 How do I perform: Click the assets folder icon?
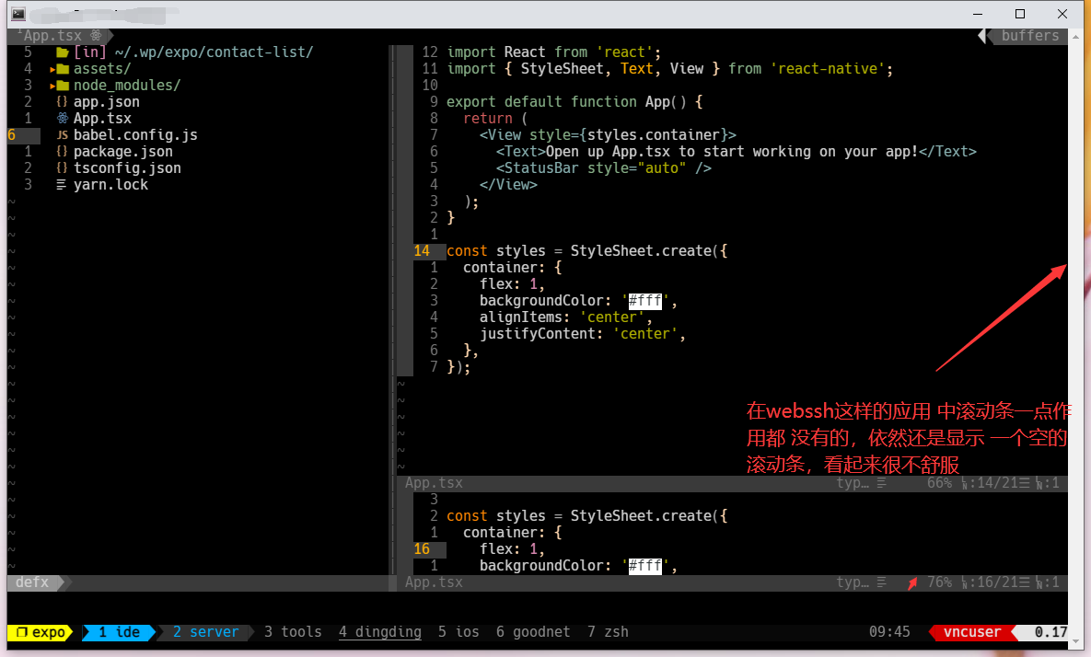[x=63, y=69]
